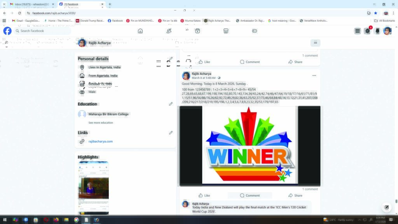Open the Pin on MUNDINHO bookmark

click(x=141, y=21)
